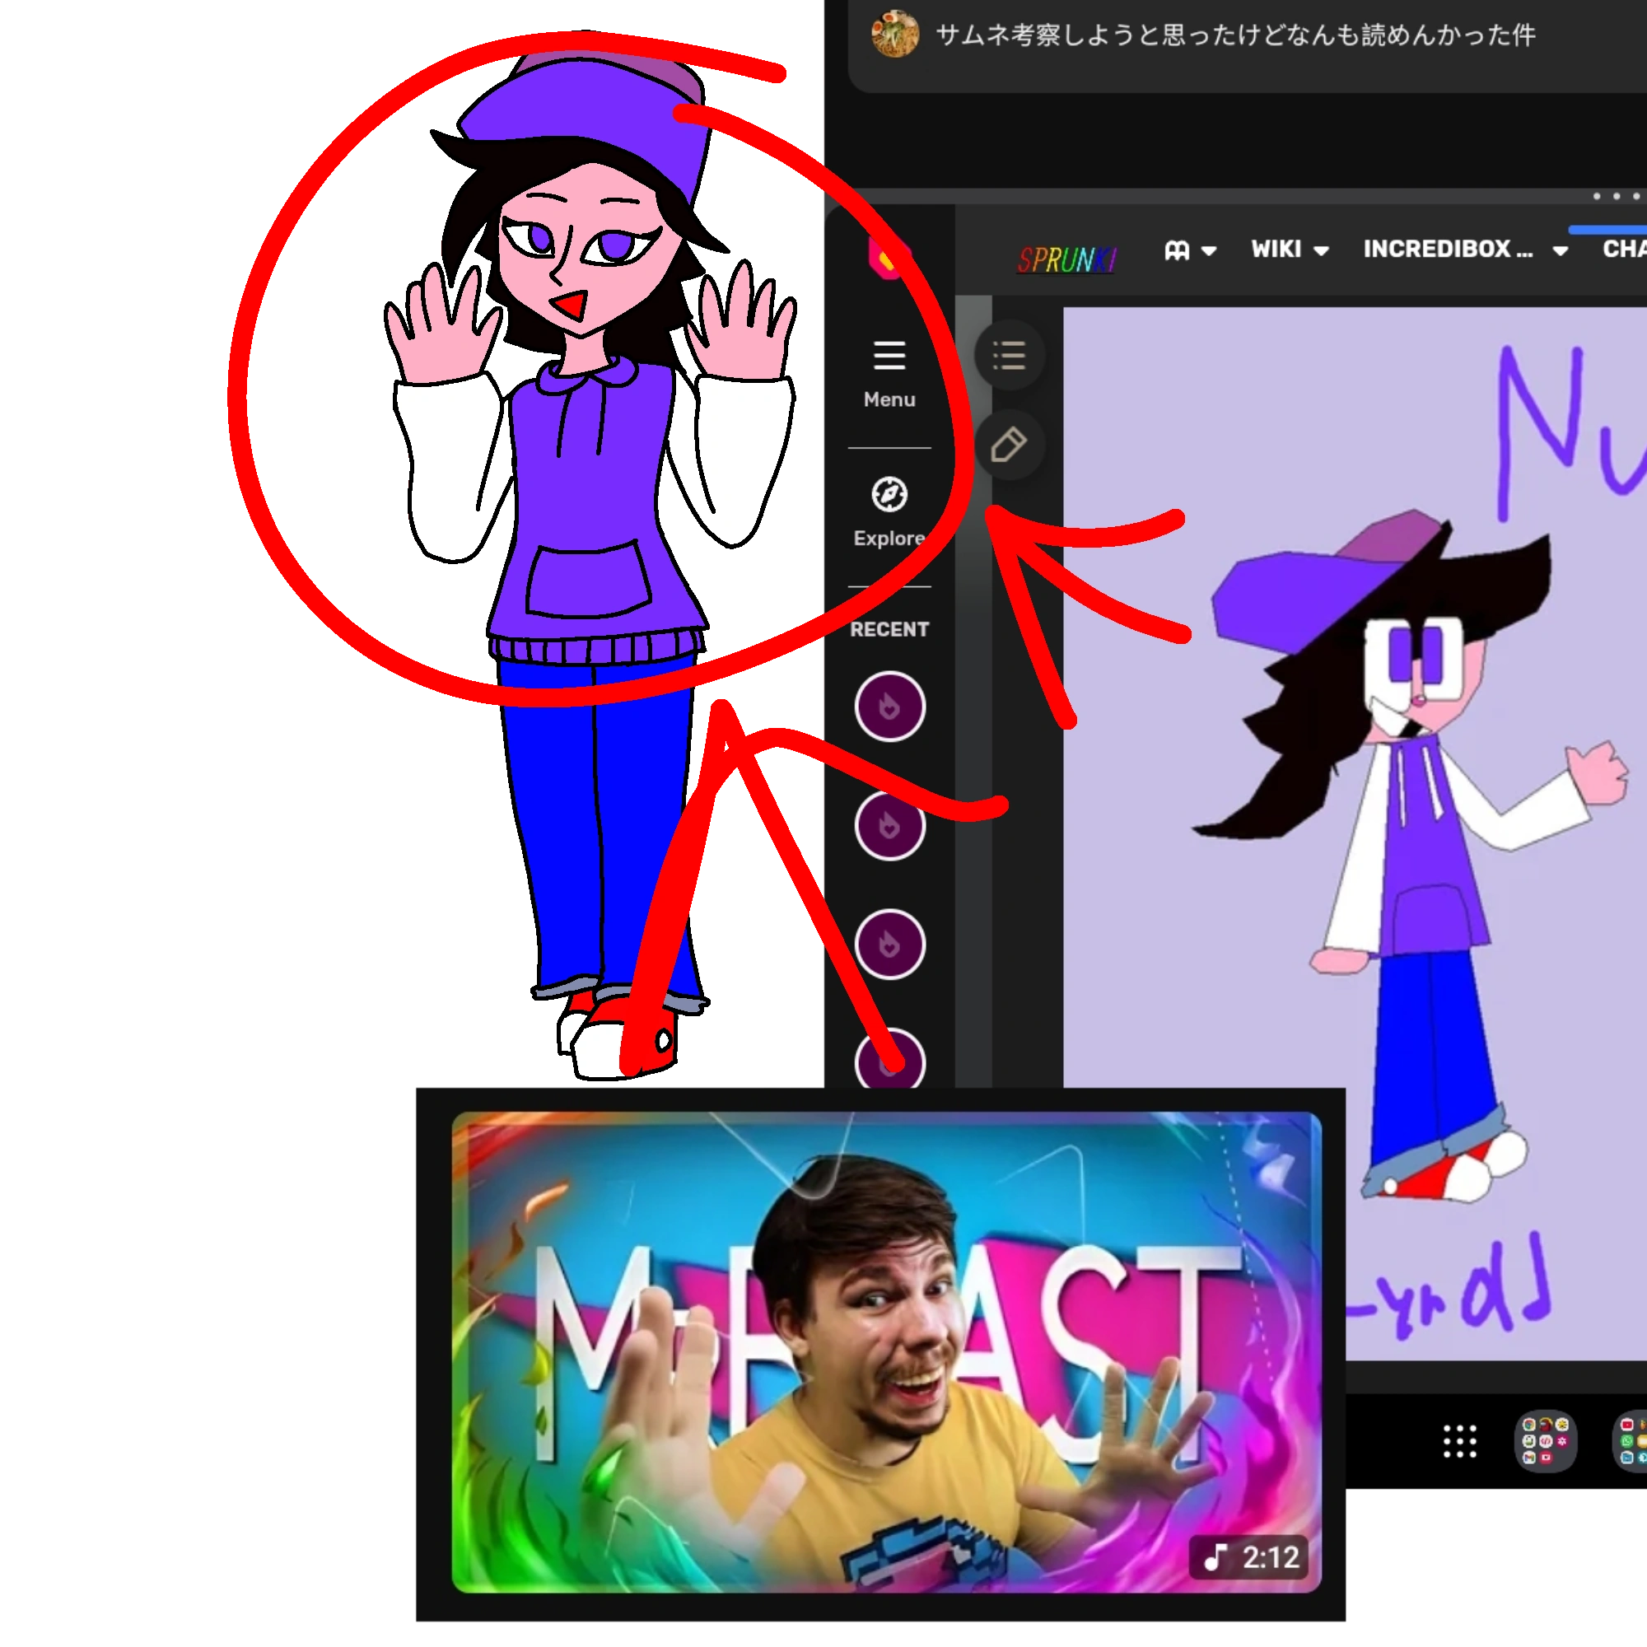Open the first recent wiki flame icon
This screenshot has width=1647, height=1647.
tap(889, 706)
